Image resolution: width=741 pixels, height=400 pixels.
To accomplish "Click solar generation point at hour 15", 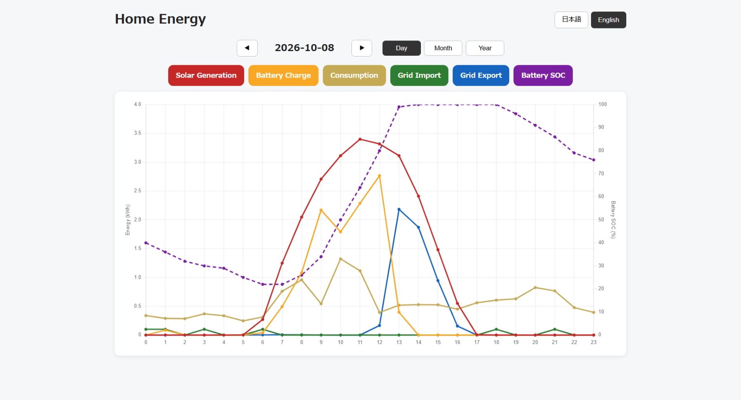I will point(438,250).
